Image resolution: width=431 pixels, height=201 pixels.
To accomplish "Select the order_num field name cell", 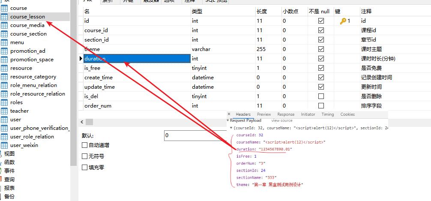I will coord(137,105).
